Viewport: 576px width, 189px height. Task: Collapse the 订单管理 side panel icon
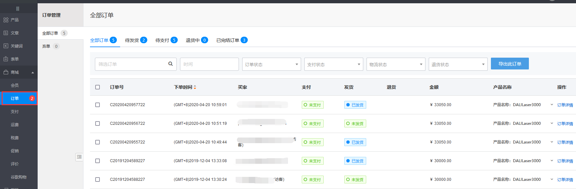tap(79, 157)
